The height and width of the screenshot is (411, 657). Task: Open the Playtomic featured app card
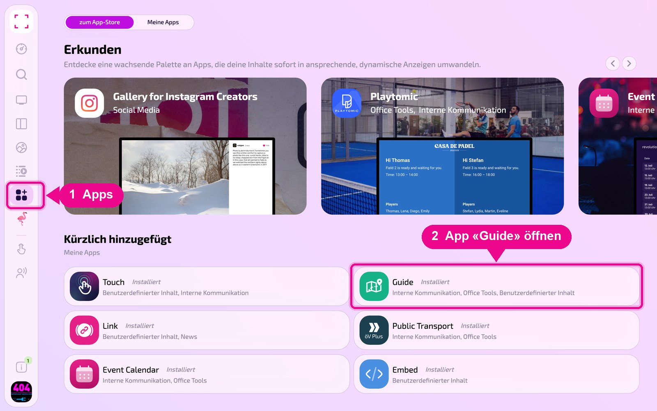coord(442,146)
